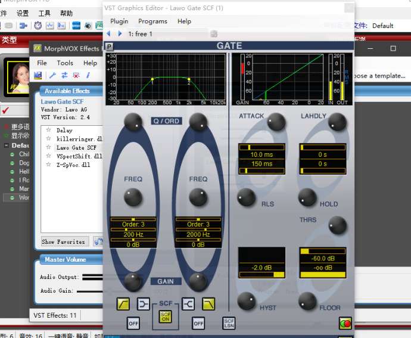Click swap arrows icon in Effects toolbar
The width and height of the screenshot is (411, 338).
coord(64,76)
